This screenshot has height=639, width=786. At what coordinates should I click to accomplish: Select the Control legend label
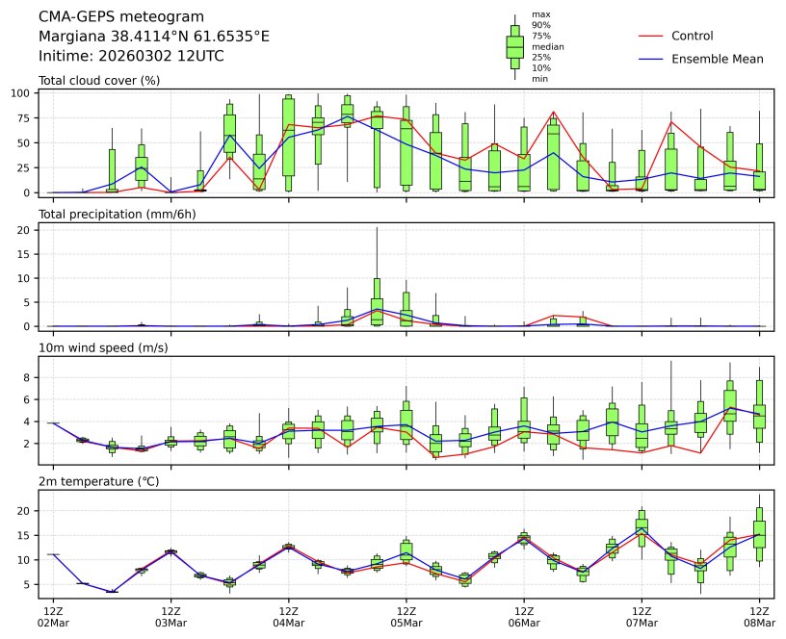tap(692, 36)
